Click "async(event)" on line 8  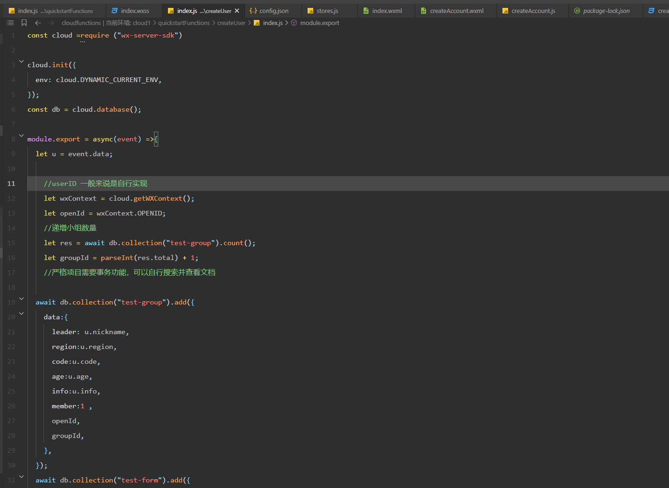point(117,139)
